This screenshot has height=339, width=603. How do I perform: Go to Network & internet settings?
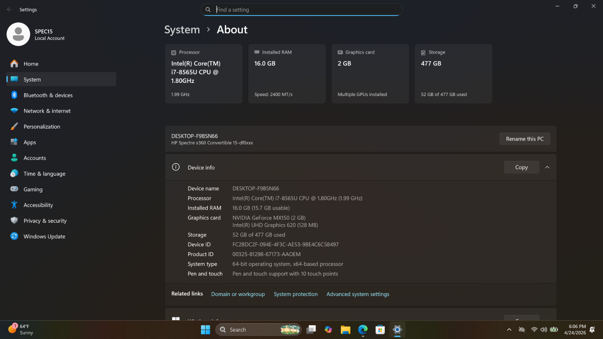pyautogui.click(x=61, y=111)
